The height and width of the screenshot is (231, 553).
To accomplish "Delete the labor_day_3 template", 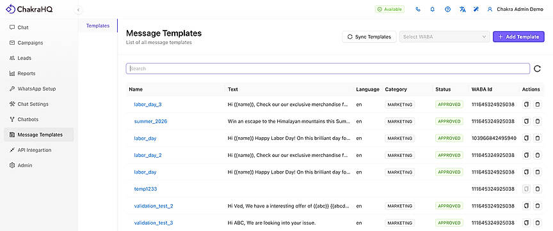I will coord(537,105).
